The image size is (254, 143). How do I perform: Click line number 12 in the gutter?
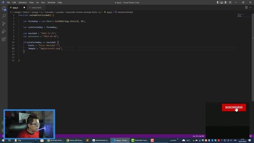click(13, 48)
